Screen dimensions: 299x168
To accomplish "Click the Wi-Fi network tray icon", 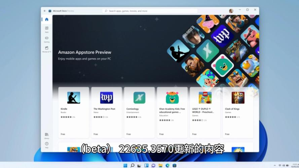I will pyautogui.click(x=280, y=165).
